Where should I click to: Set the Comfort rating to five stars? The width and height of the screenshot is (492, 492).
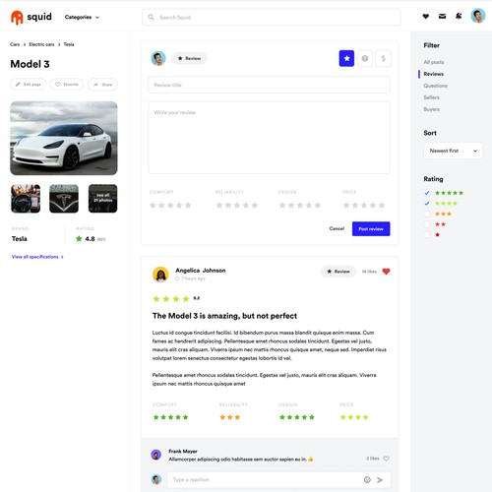[188, 206]
